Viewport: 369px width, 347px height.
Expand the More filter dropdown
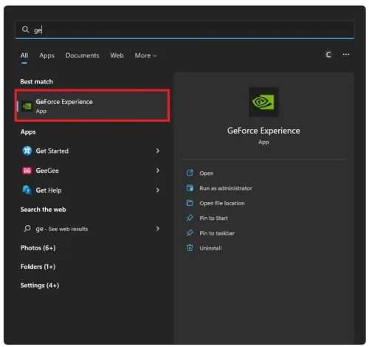(x=145, y=55)
